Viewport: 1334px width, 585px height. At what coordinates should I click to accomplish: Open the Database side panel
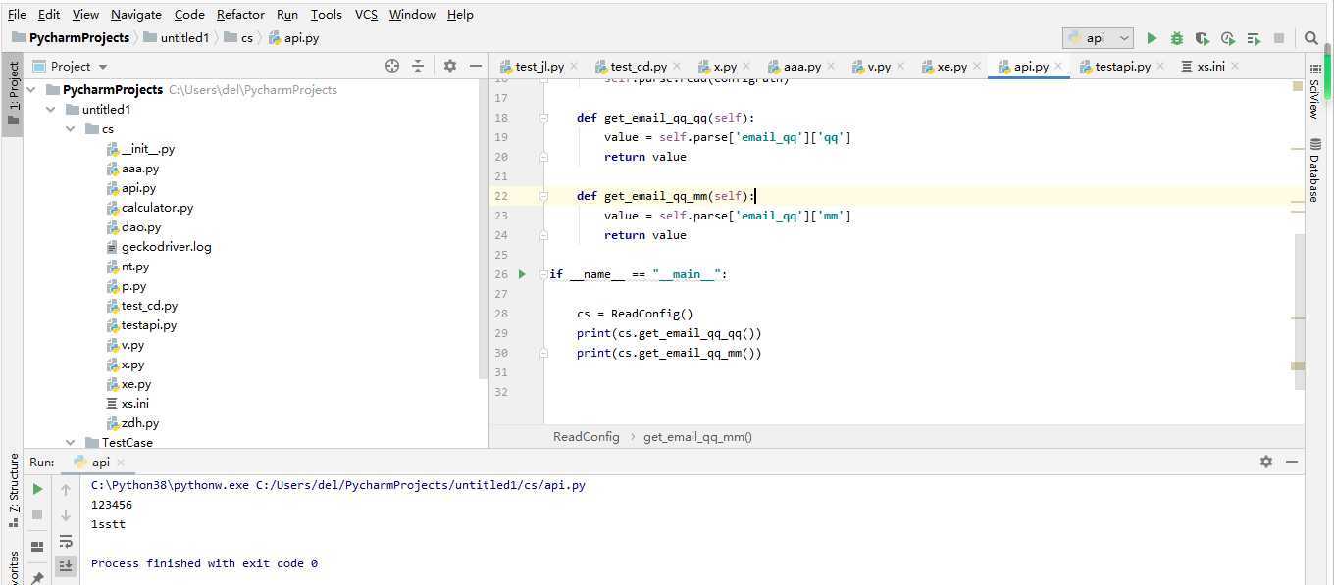[1314, 171]
